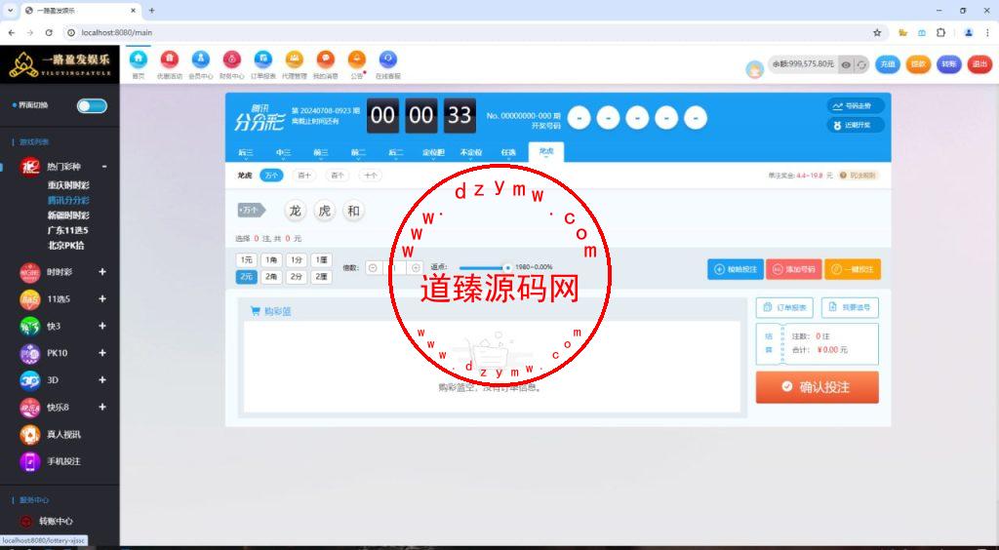This screenshot has height=550, width=999.
Task: Choose the 1角 unit amount
Action: tap(271, 260)
